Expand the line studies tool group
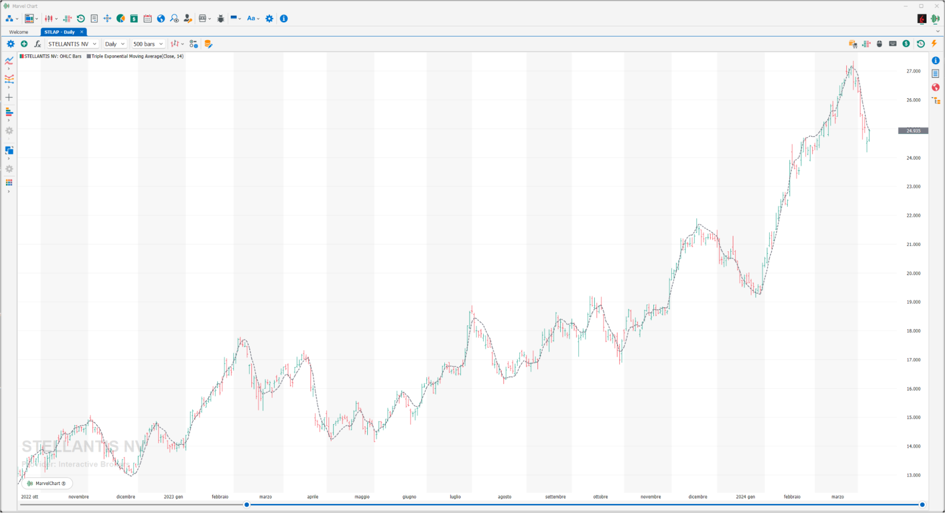Image resolution: width=945 pixels, height=513 pixels. (9, 69)
